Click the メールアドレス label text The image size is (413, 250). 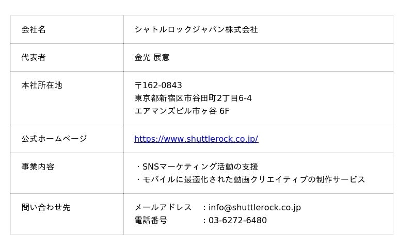click(x=163, y=207)
